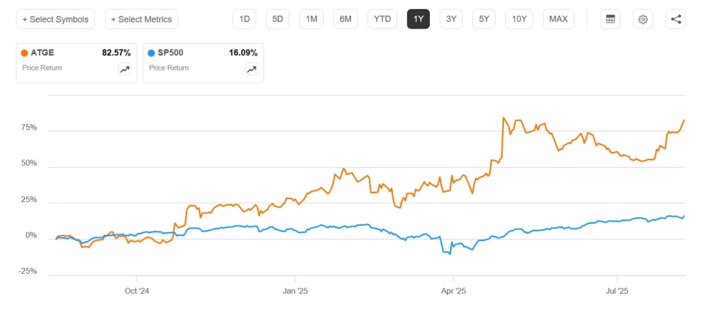Switch to 1D time range

244,19
